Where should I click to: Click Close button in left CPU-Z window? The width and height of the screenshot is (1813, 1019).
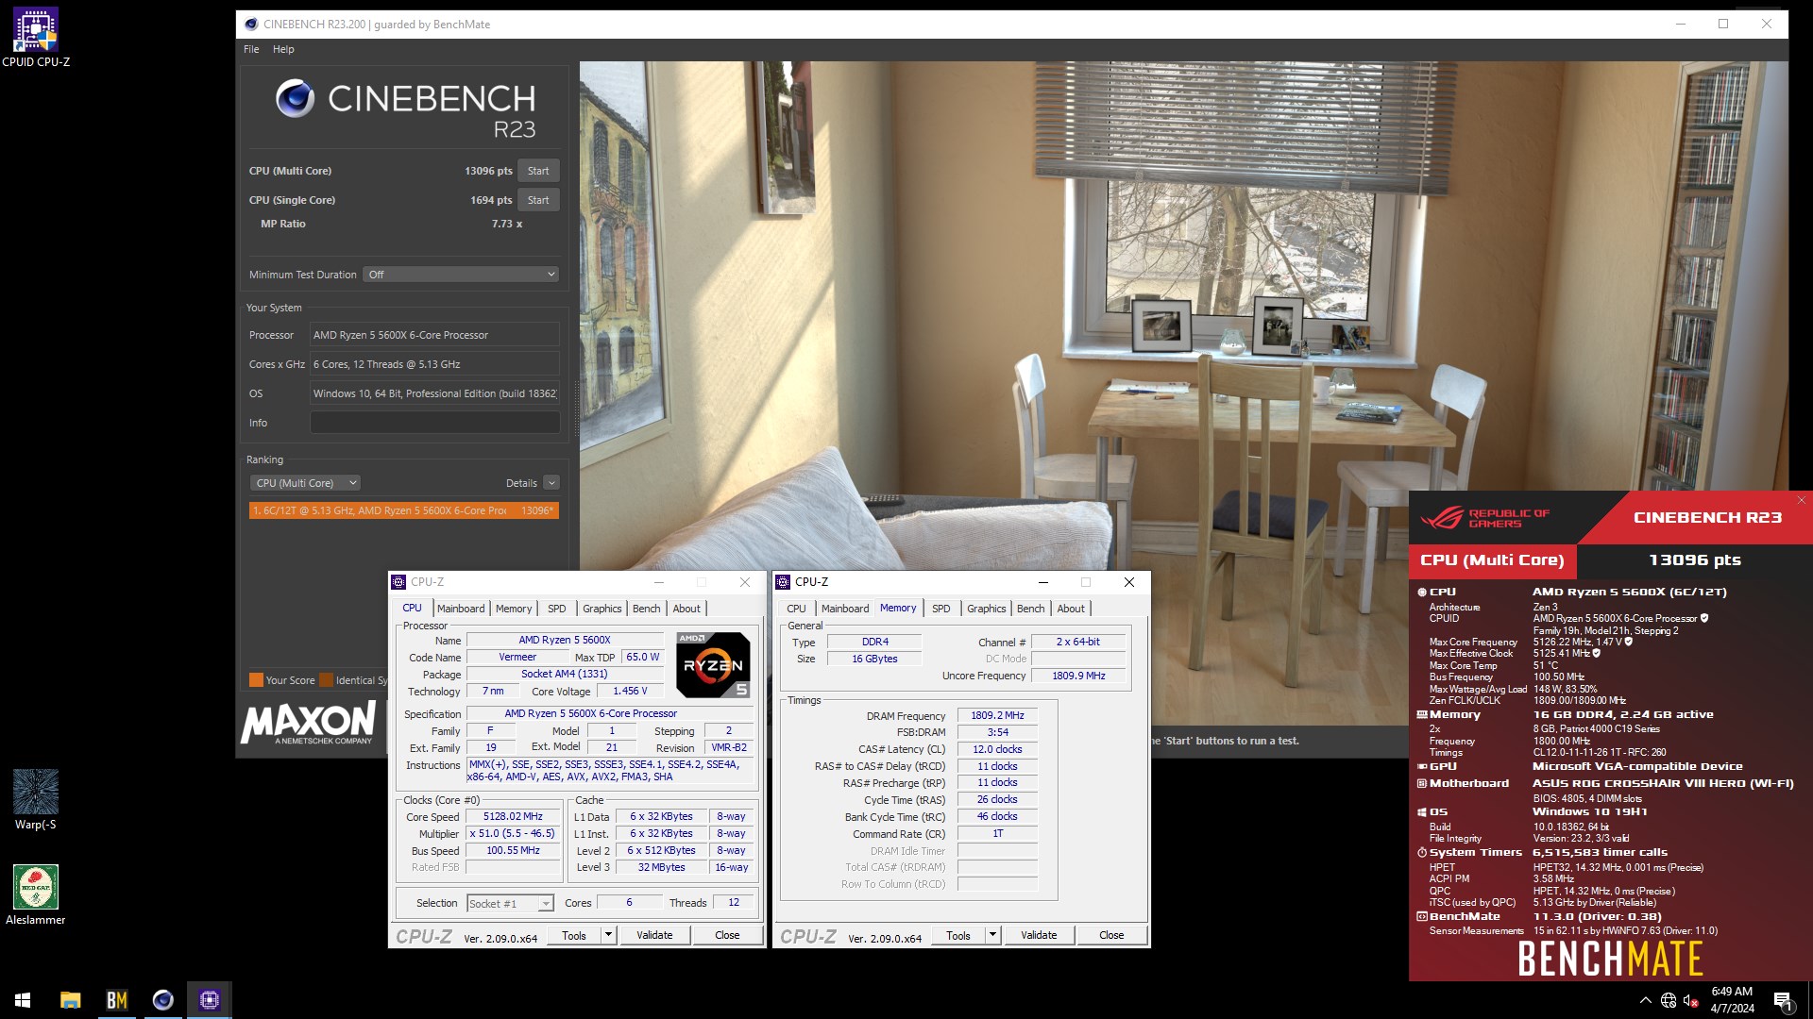(x=727, y=936)
